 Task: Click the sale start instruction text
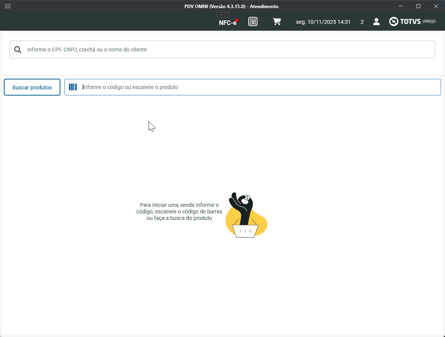click(x=179, y=211)
